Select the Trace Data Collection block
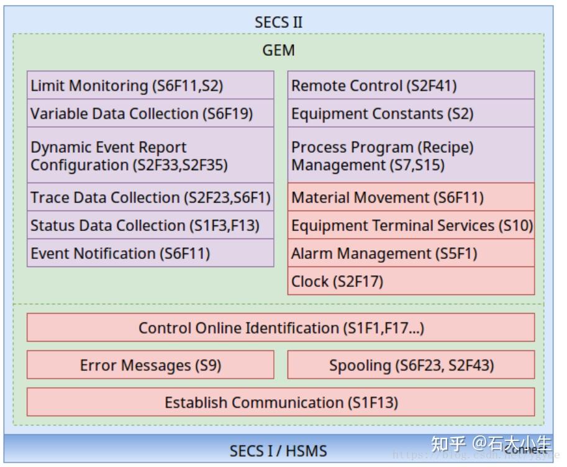 [x=150, y=197]
